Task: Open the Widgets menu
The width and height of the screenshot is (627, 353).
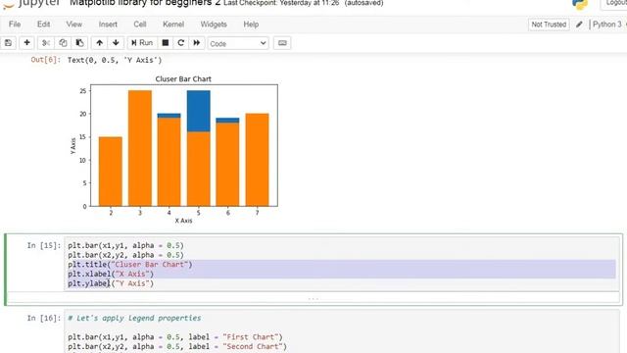Action: pos(214,25)
